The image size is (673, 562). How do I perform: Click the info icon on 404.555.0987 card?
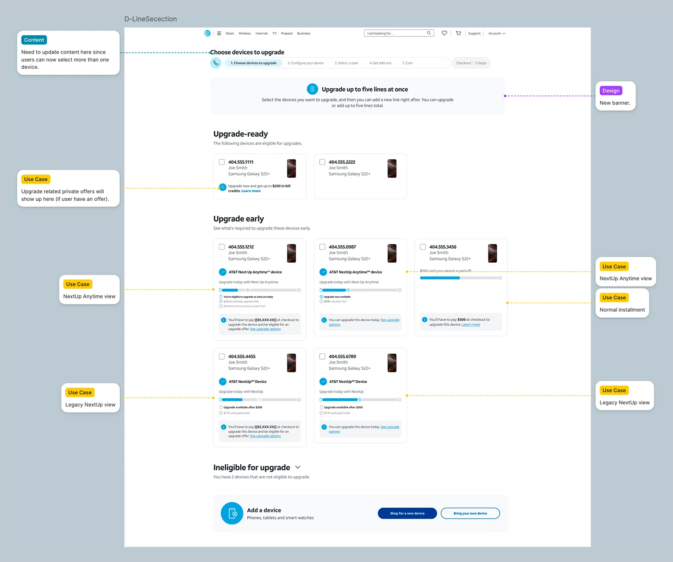pos(324,320)
